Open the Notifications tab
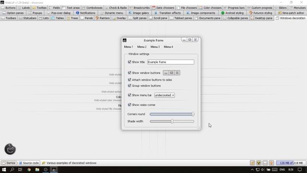Image resolution: width=307 pixels, height=173 pixels. click(85, 13)
